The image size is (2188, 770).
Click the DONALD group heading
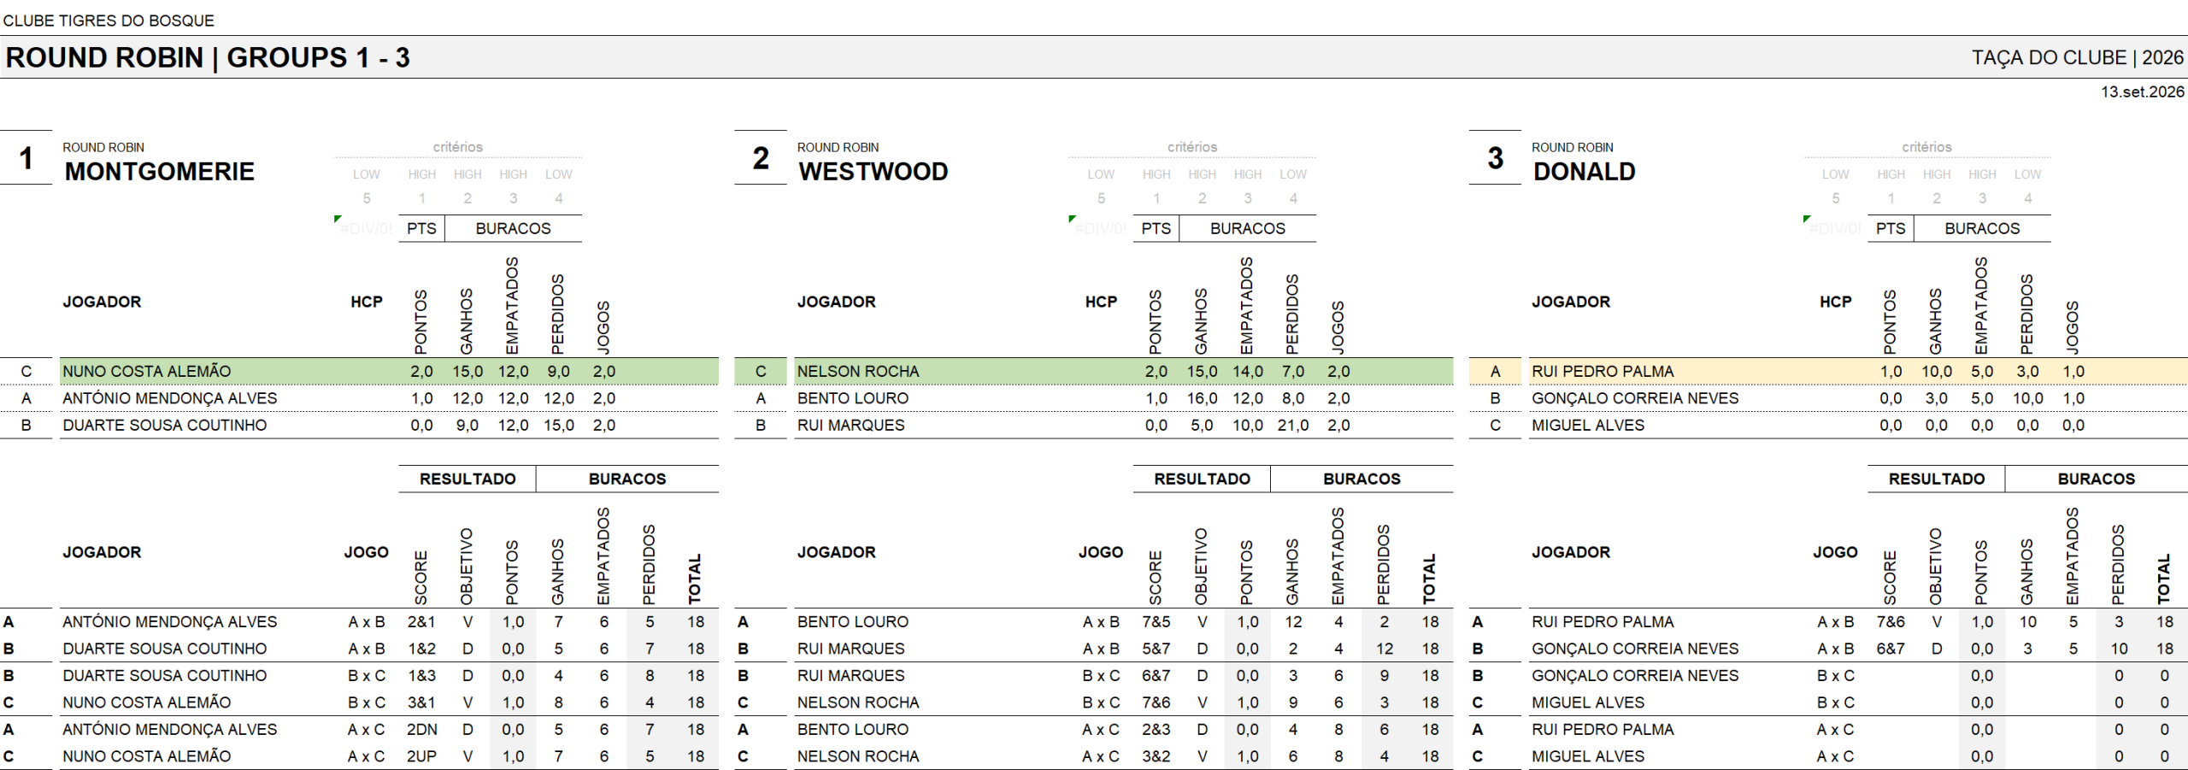click(1584, 172)
